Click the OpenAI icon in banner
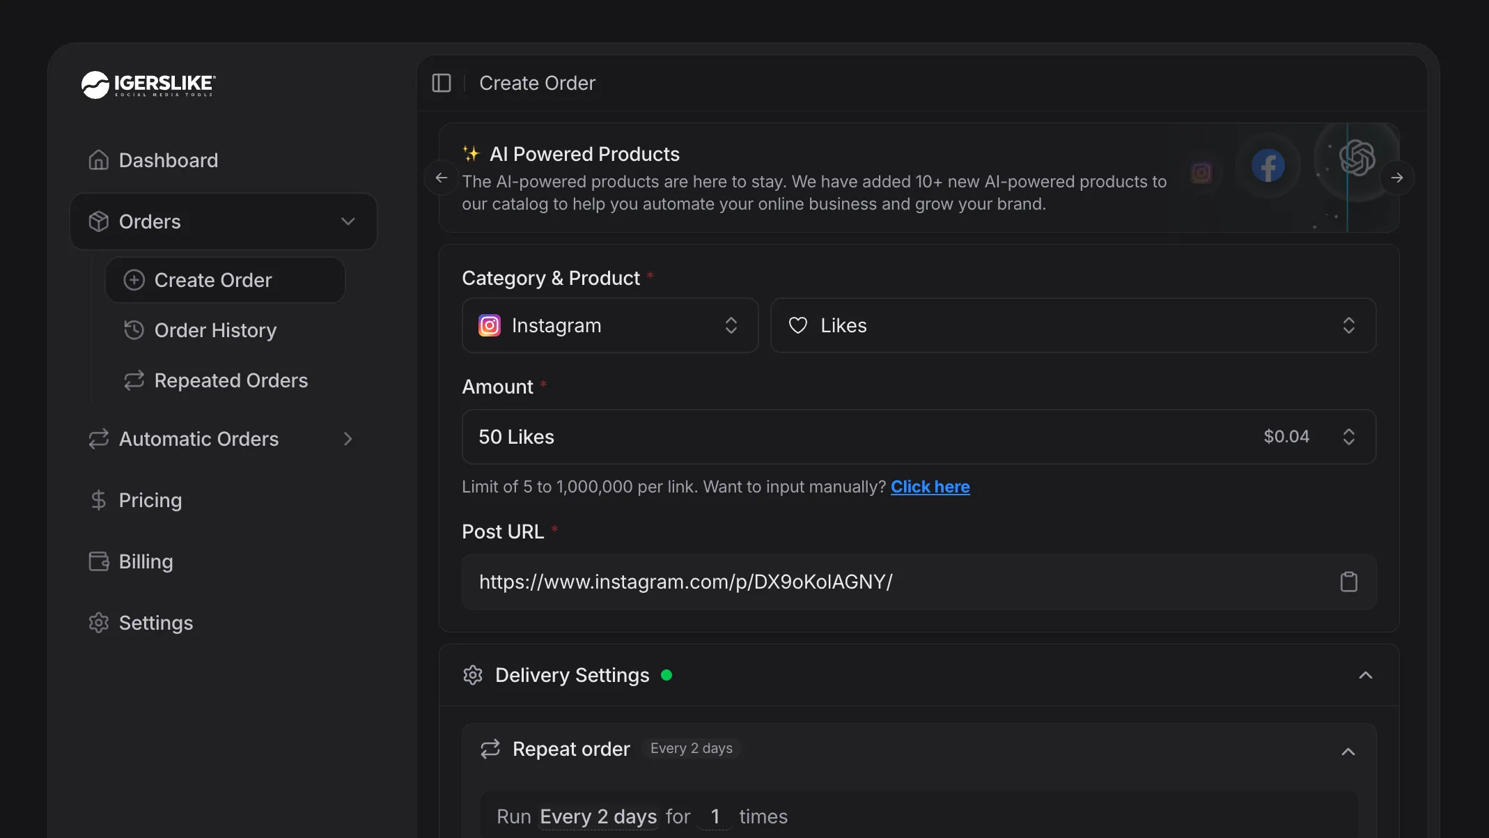This screenshot has width=1489, height=838. 1357,157
